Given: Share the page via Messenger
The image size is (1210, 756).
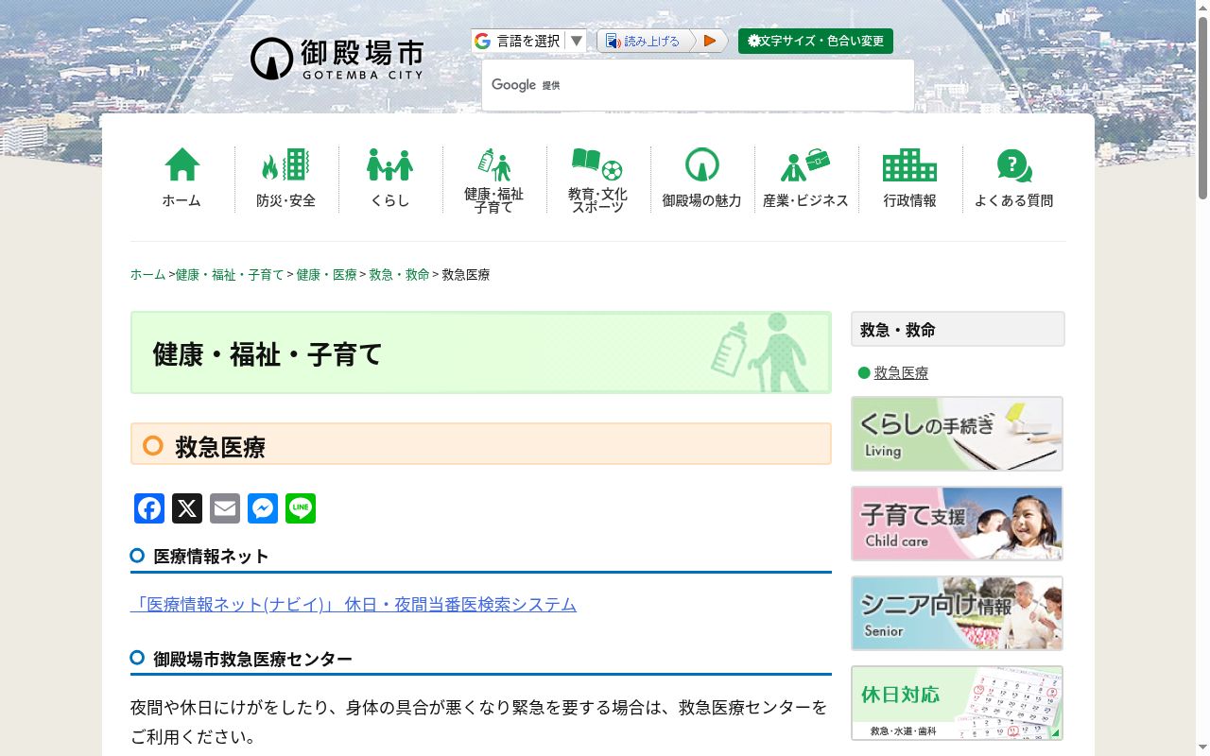Looking at the screenshot, I should 263,508.
